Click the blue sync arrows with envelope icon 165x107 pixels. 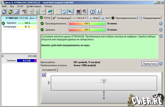[64, 12]
